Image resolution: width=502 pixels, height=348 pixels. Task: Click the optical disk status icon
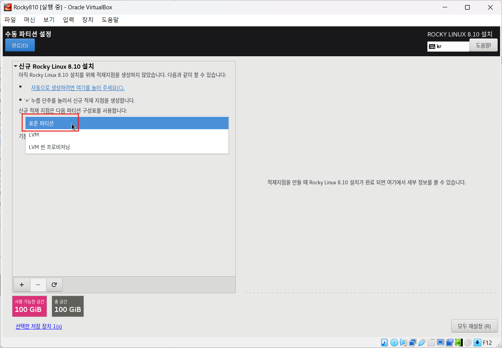[x=394, y=343]
